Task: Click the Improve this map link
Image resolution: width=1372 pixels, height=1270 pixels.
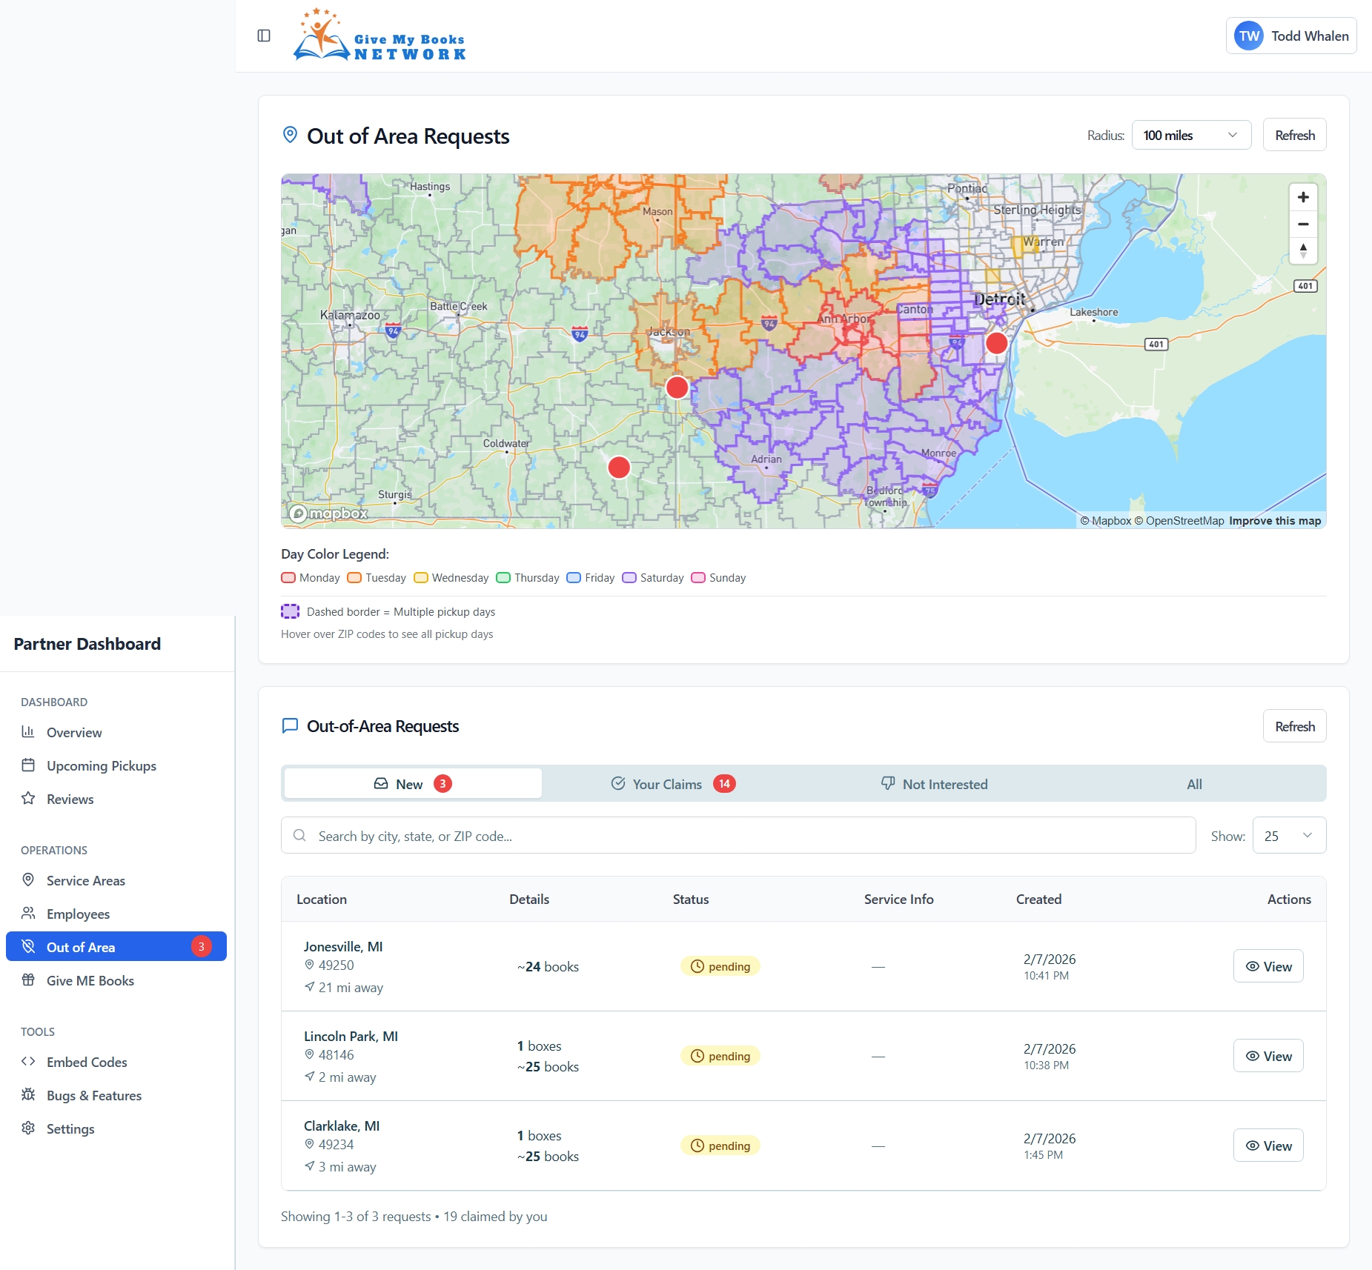Action: [1273, 521]
